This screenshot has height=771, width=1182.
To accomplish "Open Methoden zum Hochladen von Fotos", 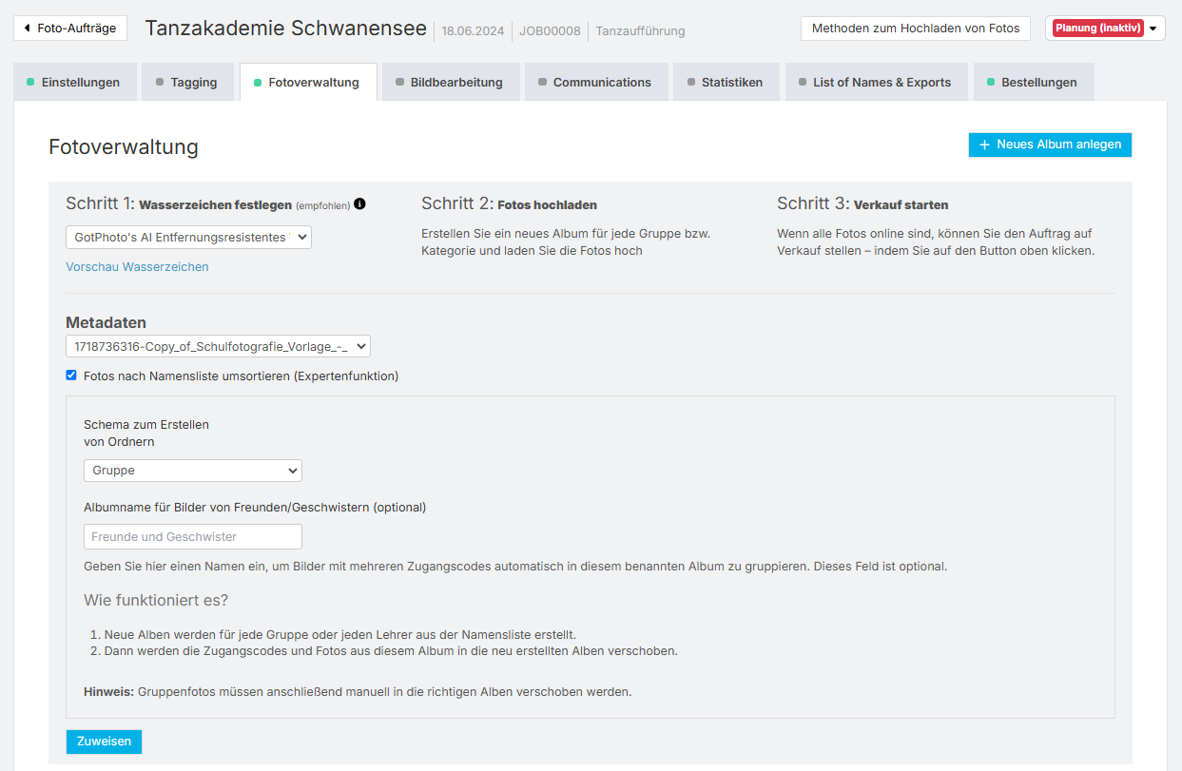I will click(x=916, y=29).
